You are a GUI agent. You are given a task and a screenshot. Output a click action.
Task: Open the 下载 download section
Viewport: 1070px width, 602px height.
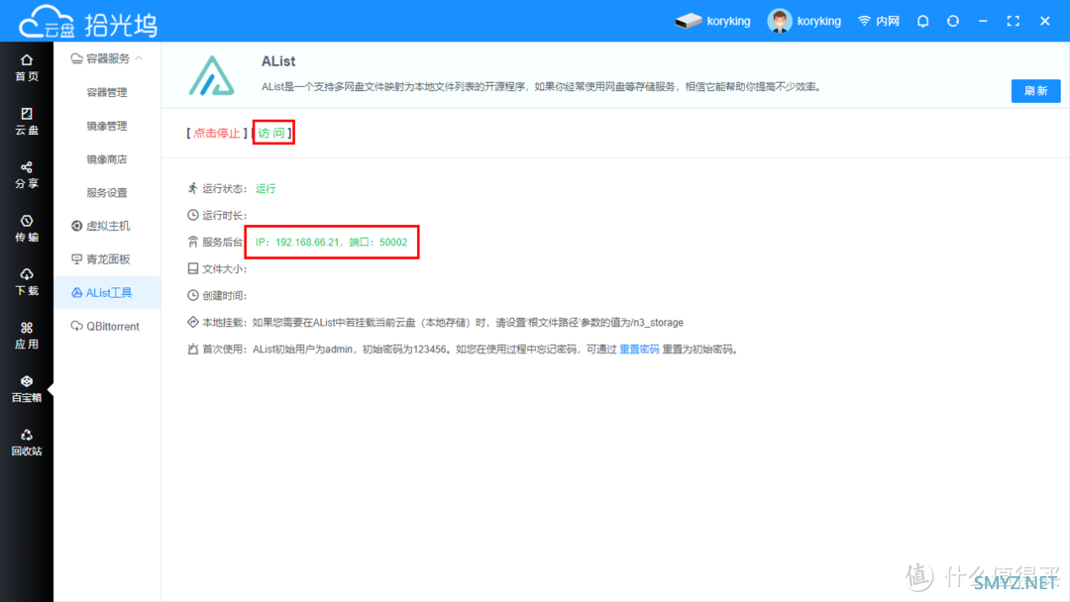(27, 282)
